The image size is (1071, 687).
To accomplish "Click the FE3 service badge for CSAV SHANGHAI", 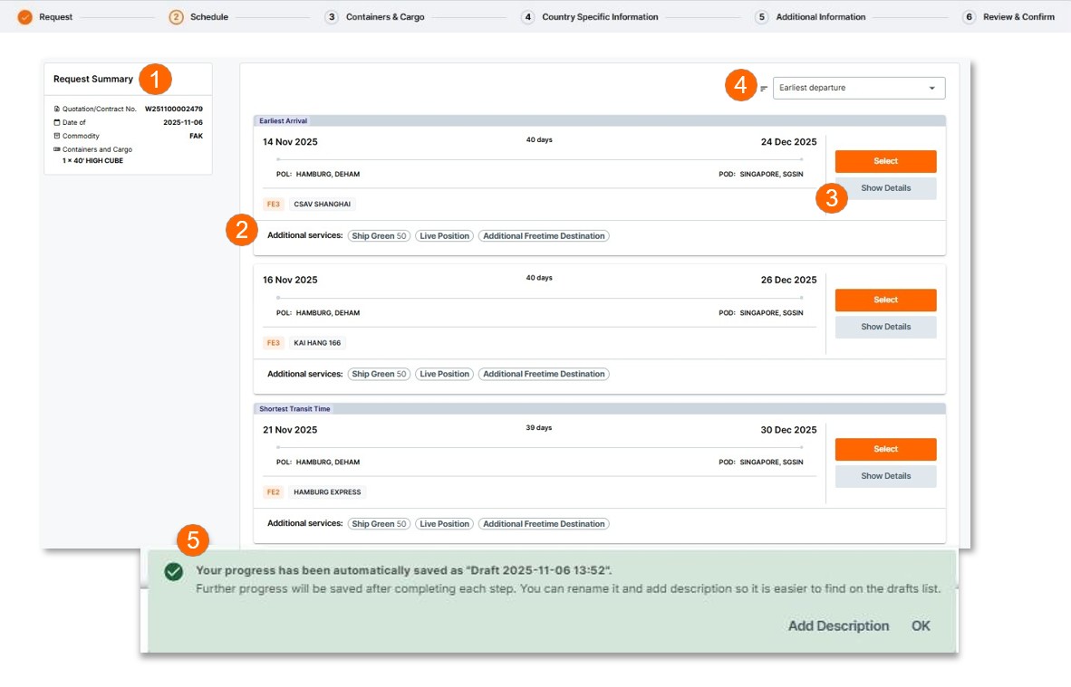I will click(x=274, y=205).
